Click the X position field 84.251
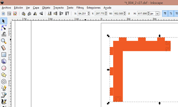 pyautogui.click(x=83, y=14)
